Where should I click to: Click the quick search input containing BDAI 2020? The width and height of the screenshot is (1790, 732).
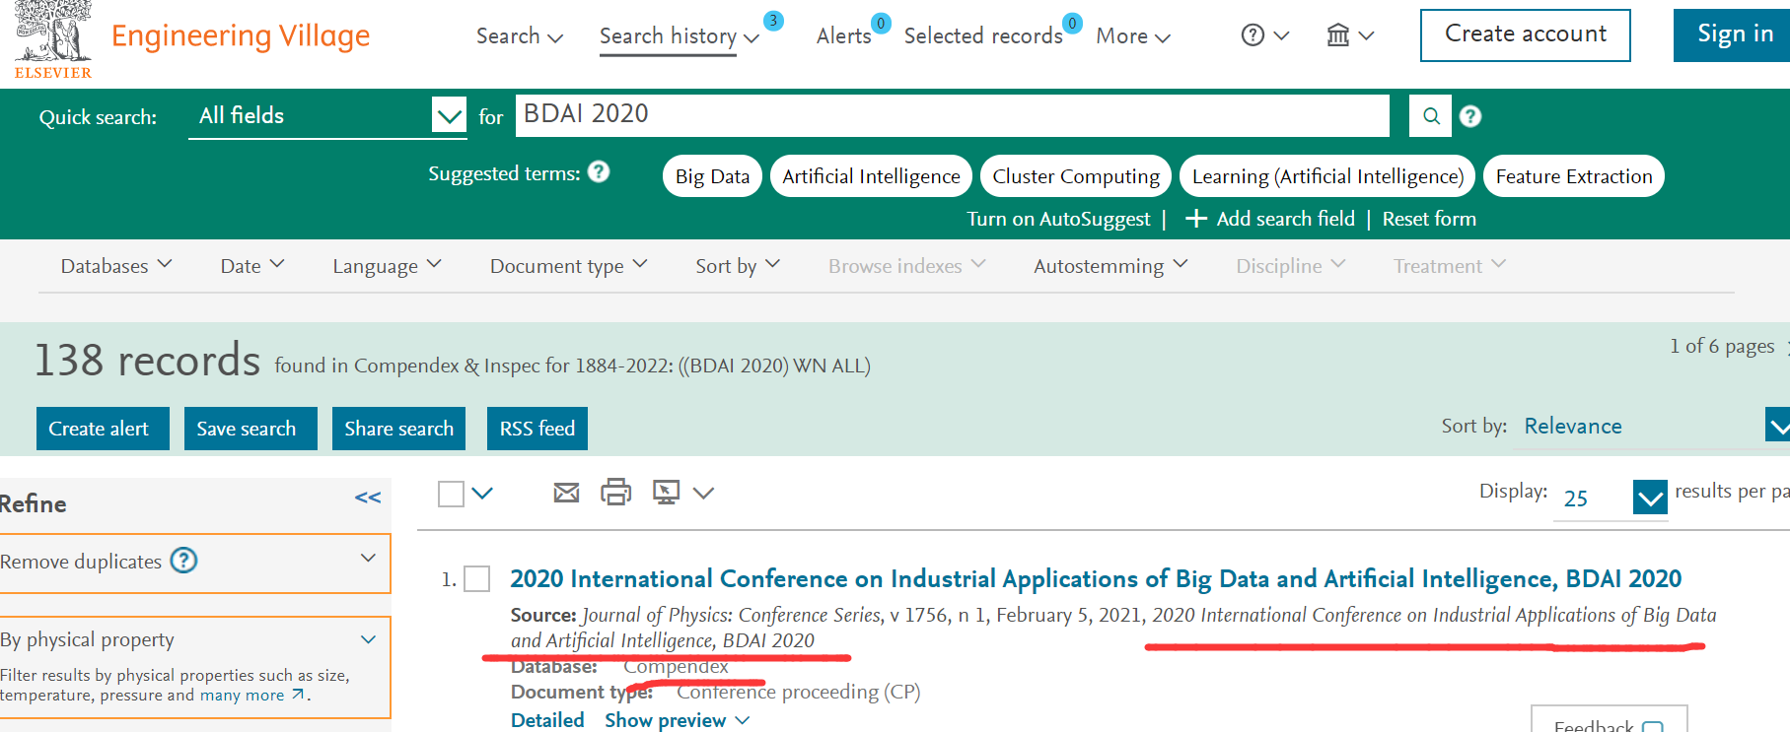coord(952,115)
